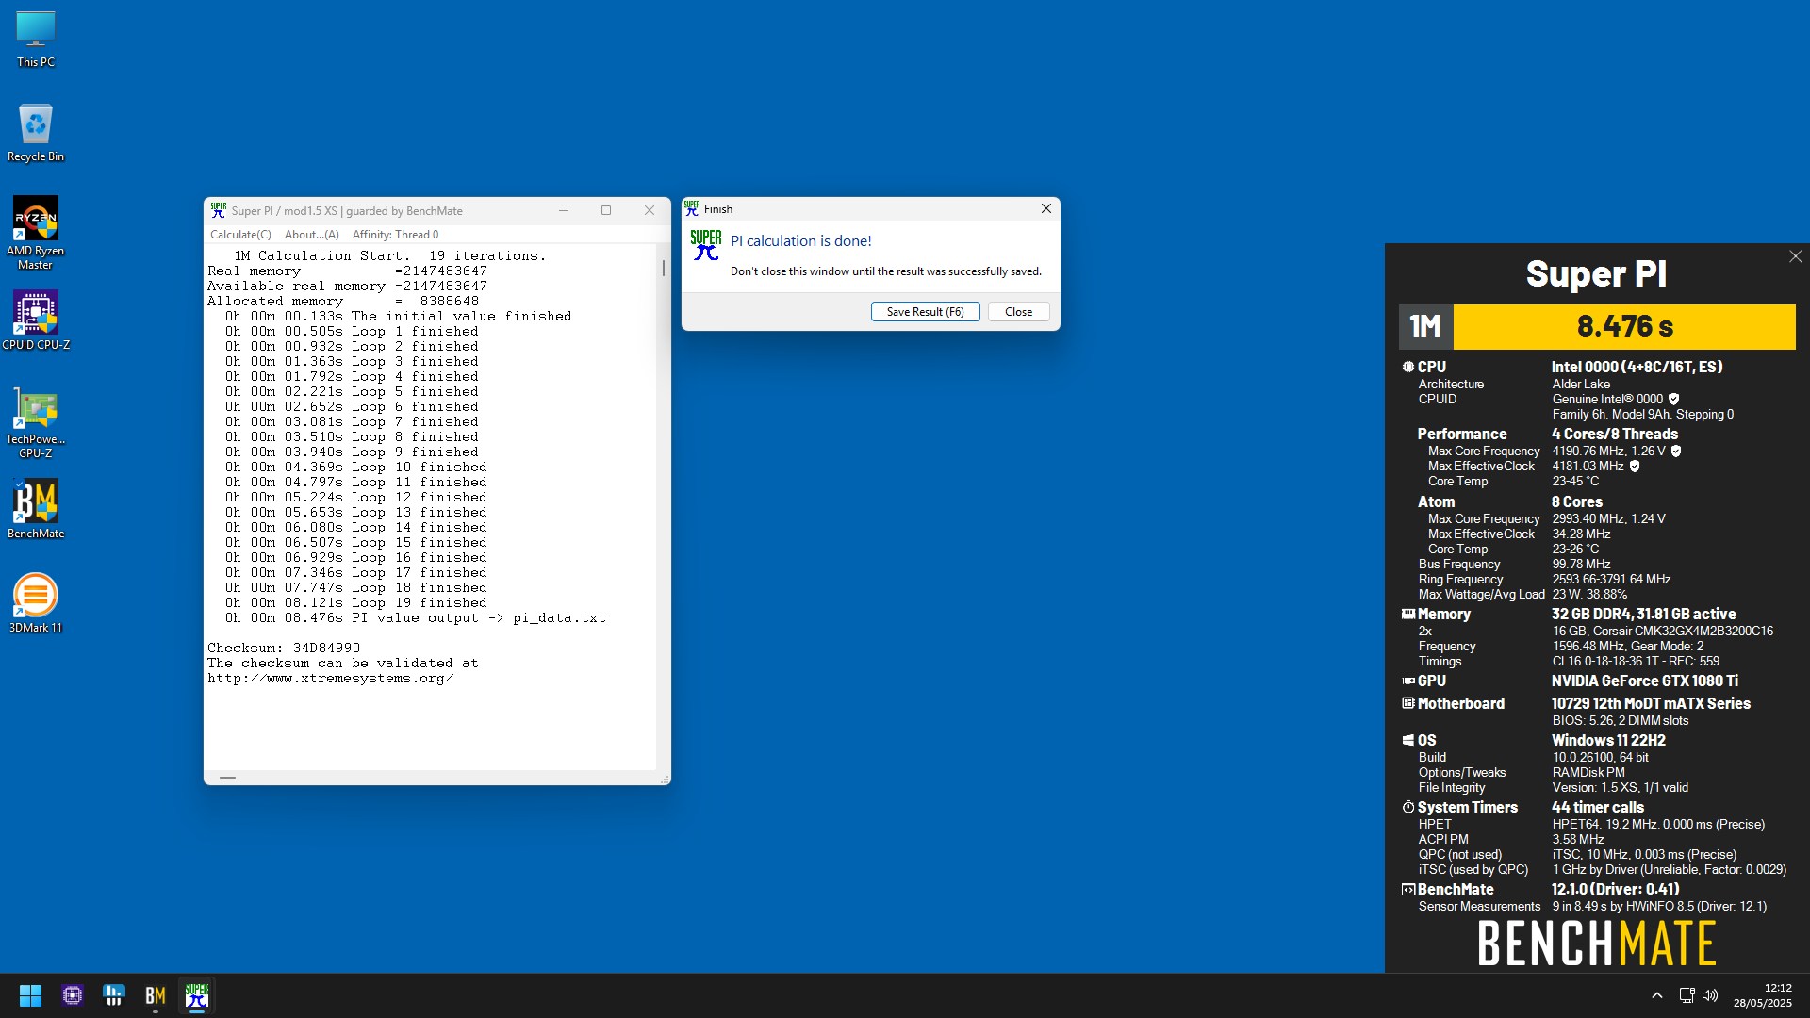
Task: Close the BenchMate Super PI result panel
Action: [1795, 256]
